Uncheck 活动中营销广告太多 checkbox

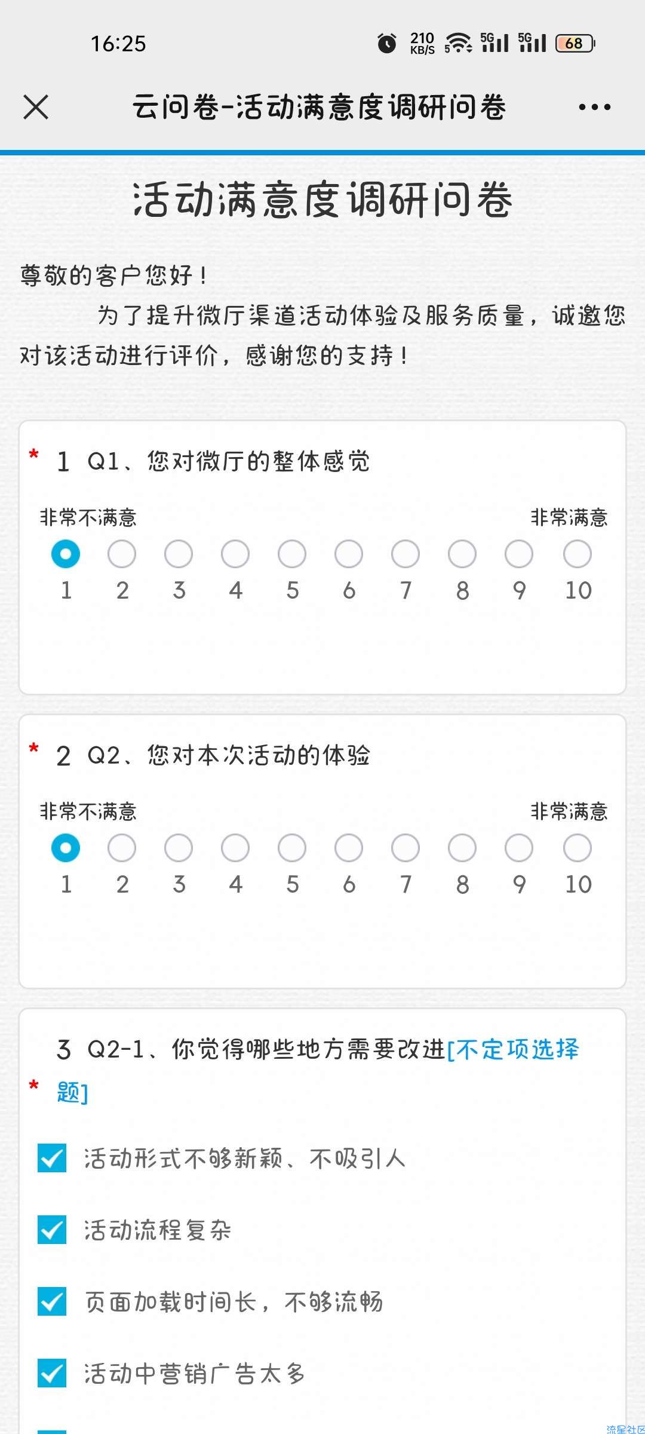52,1374
